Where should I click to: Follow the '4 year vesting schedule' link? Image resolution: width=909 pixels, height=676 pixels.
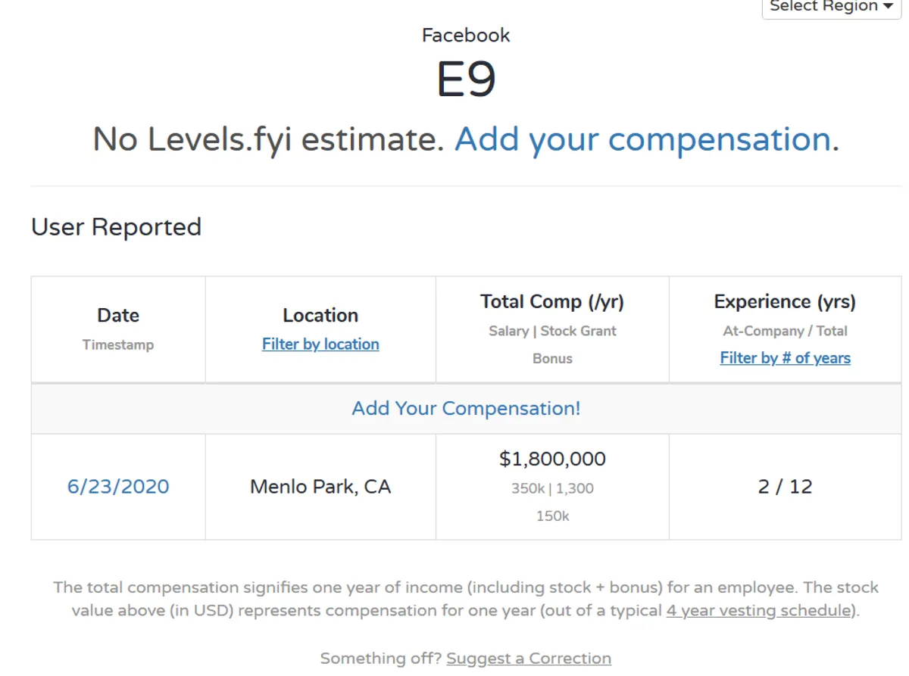pyautogui.click(x=760, y=611)
